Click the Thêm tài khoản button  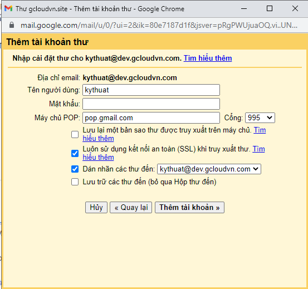click(189, 207)
